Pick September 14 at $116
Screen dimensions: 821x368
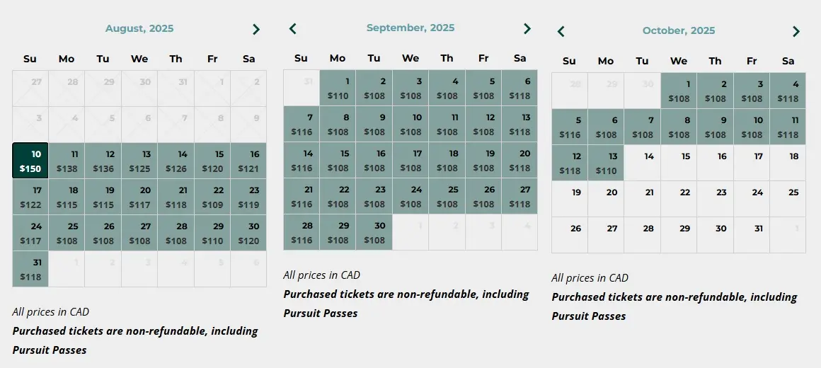click(302, 160)
